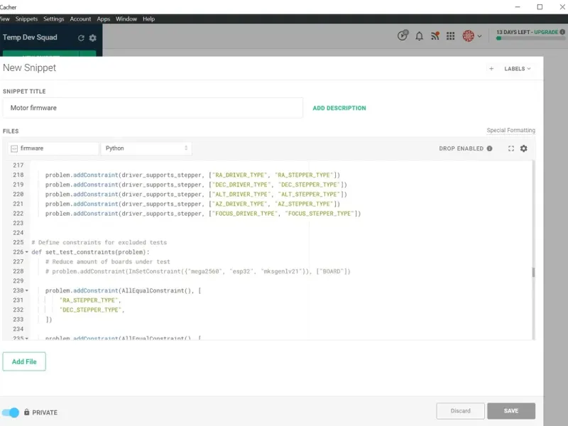The height and width of the screenshot is (426, 568).
Task: Open the Snippets menu
Action: point(26,19)
